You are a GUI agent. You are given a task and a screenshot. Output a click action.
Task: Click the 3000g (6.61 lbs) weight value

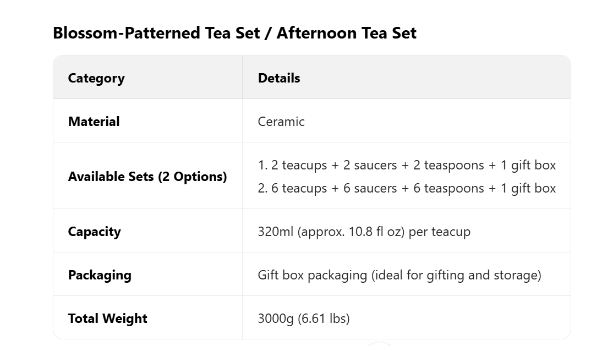(x=303, y=318)
